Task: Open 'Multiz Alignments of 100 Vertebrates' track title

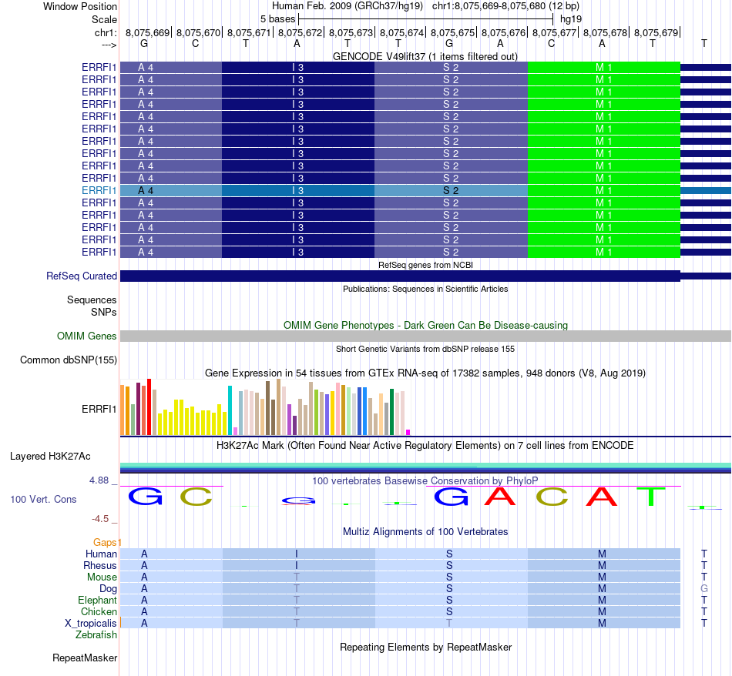Action: tap(425, 532)
